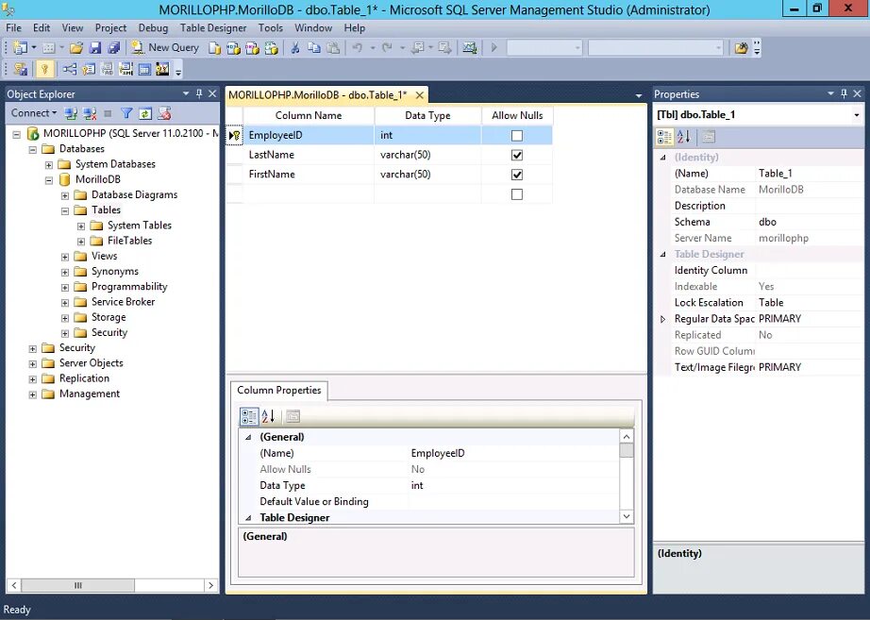Switch Table Properties to Categorized view
870x620 pixels.
pos(664,137)
